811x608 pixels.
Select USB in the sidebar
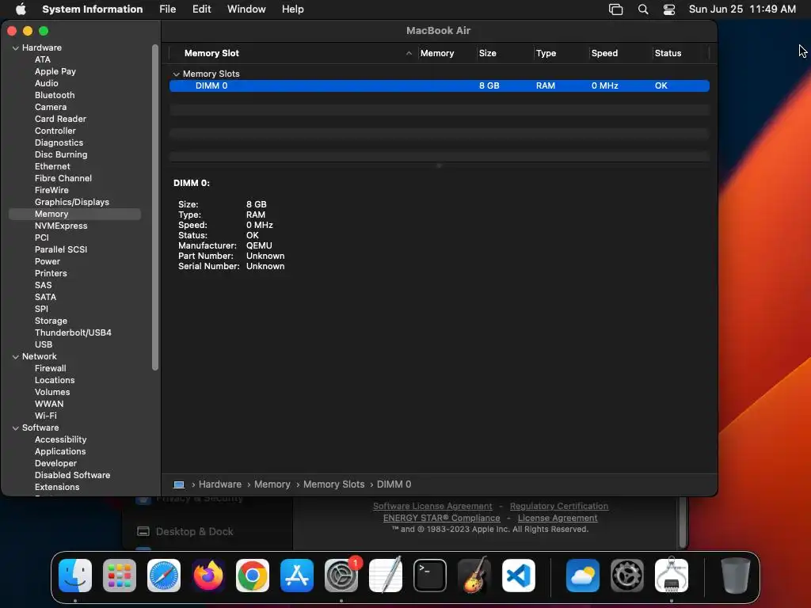(x=44, y=345)
